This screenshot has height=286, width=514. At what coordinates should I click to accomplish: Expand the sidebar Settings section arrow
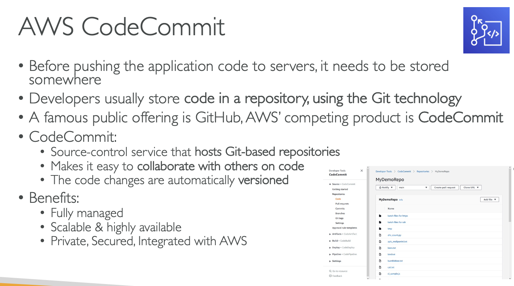tap(330, 261)
